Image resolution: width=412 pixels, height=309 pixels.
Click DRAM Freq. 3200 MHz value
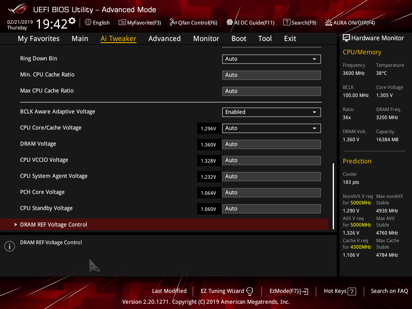387,117
